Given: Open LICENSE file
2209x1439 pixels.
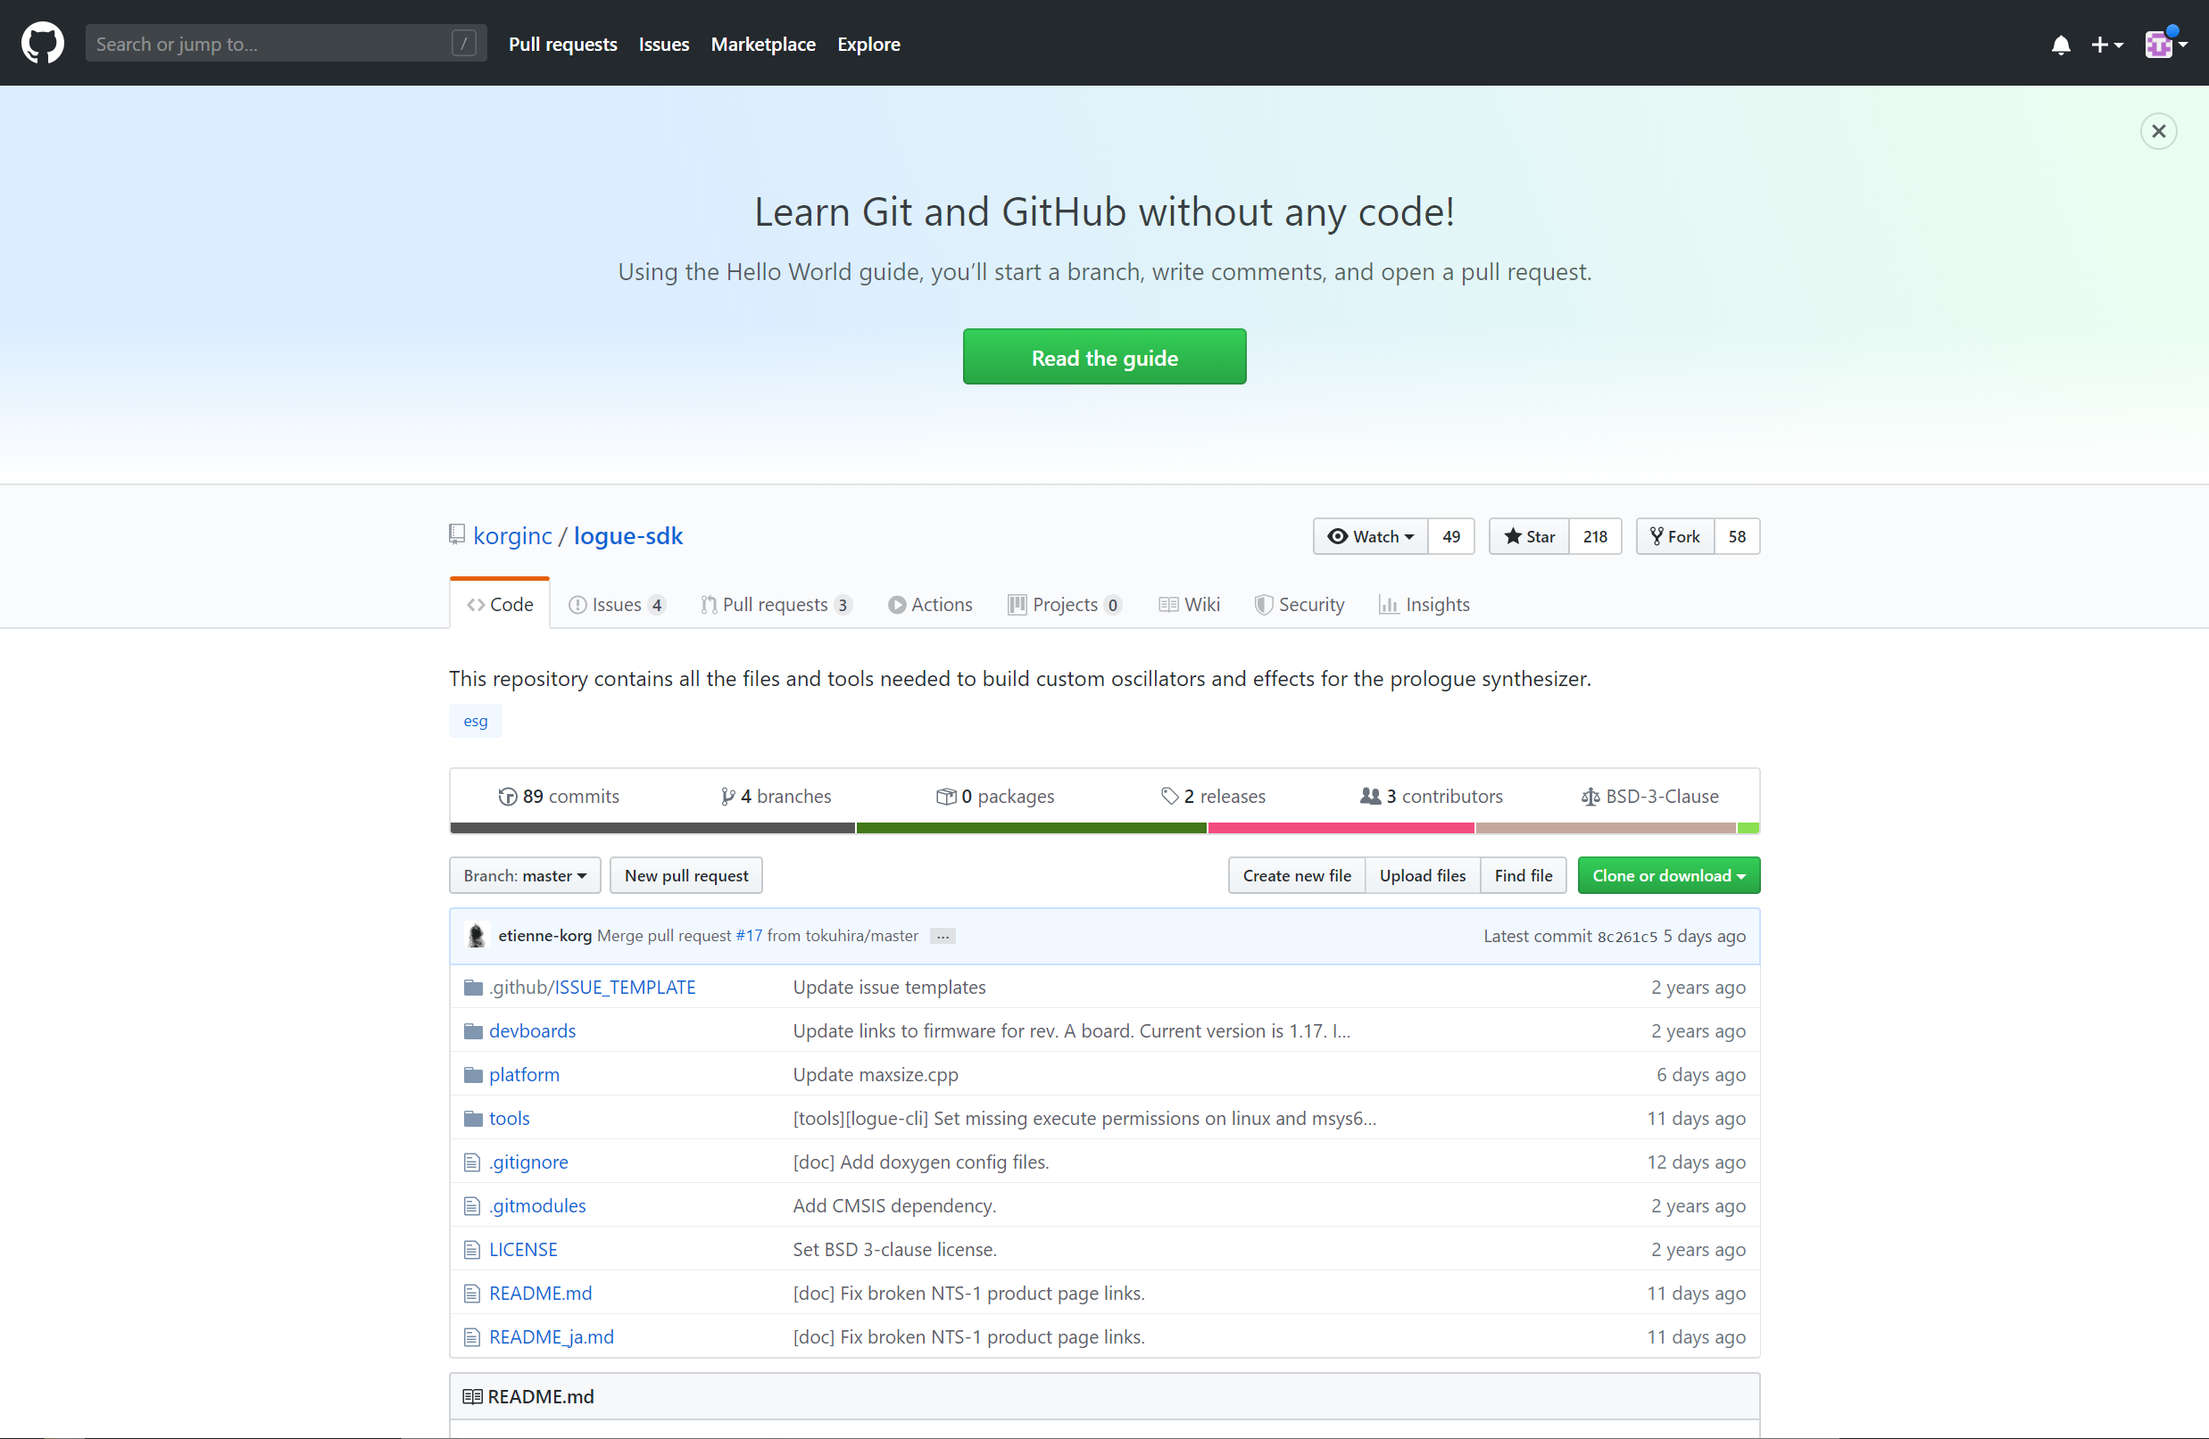Looking at the screenshot, I should tap(524, 1249).
